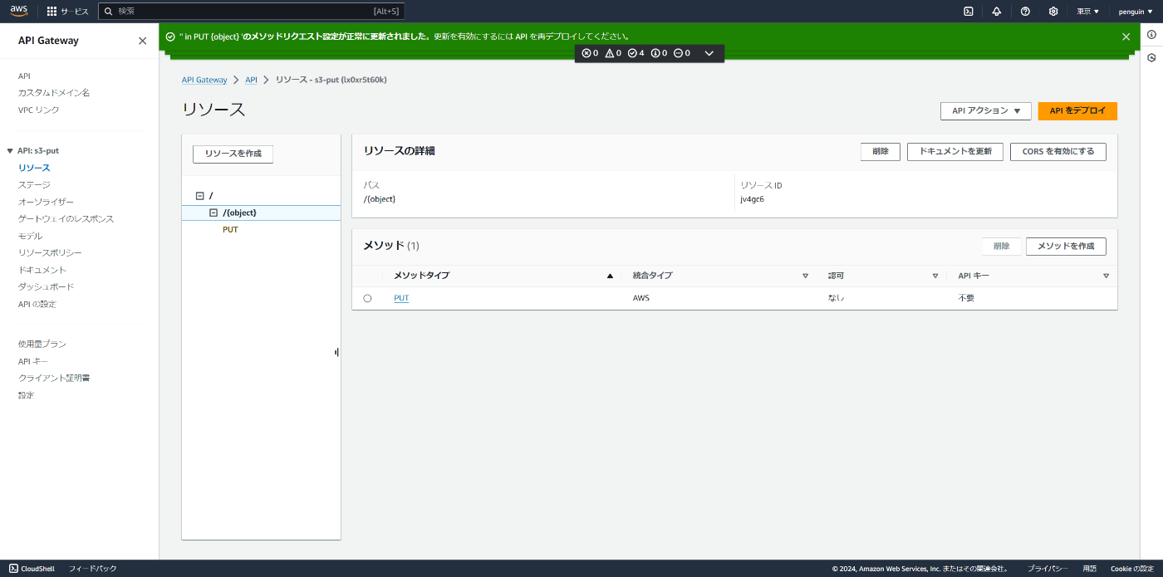Open CloudShell in the footer
This screenshot has width=1163, height=577.
click(32, 569)
